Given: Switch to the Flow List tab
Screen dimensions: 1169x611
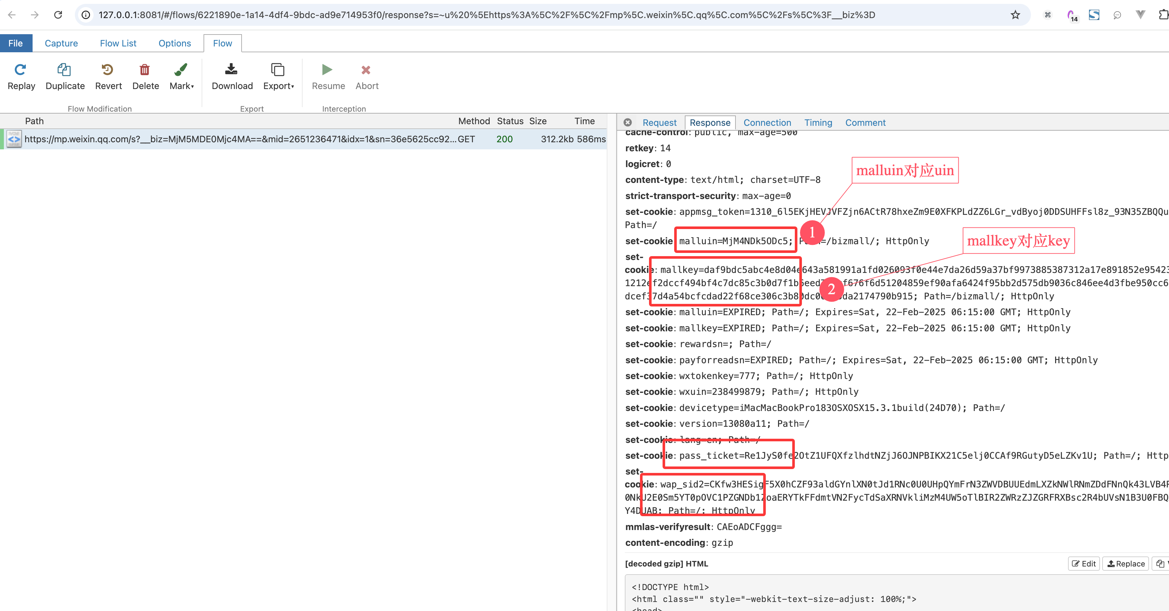Looking at the screenshot, I should pos(118,43).
